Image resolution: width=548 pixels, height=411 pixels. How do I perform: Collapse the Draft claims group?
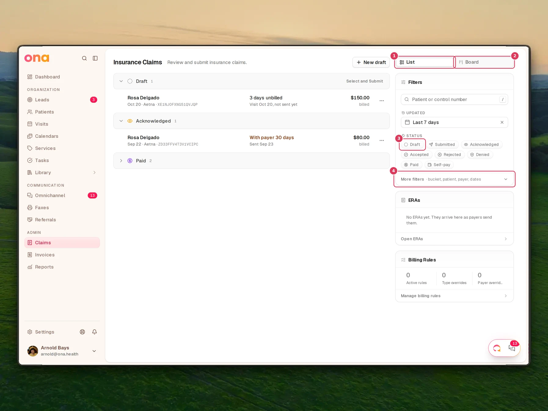(x=121, y=81)
